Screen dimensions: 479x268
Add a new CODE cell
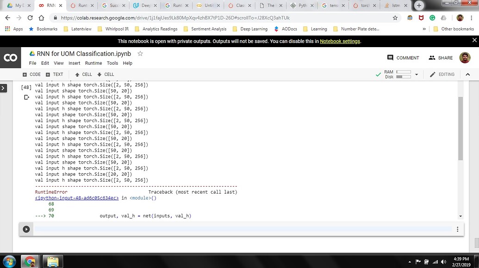(x=31, y=74)
